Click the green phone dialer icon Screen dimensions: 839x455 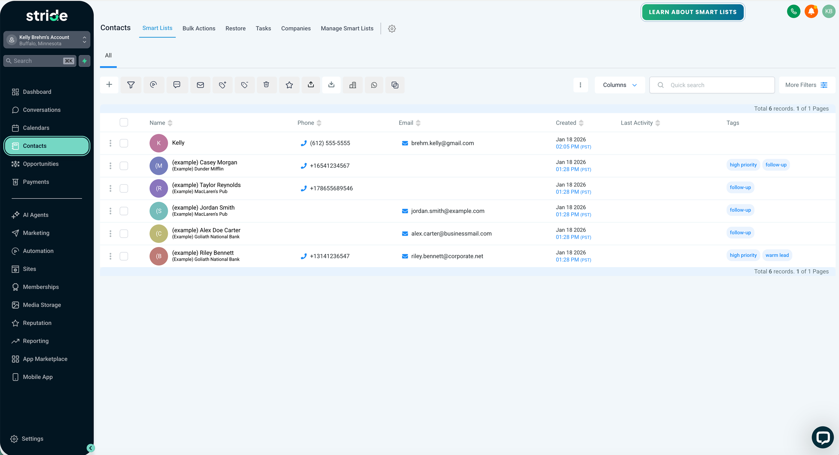[x=794, y=11]
